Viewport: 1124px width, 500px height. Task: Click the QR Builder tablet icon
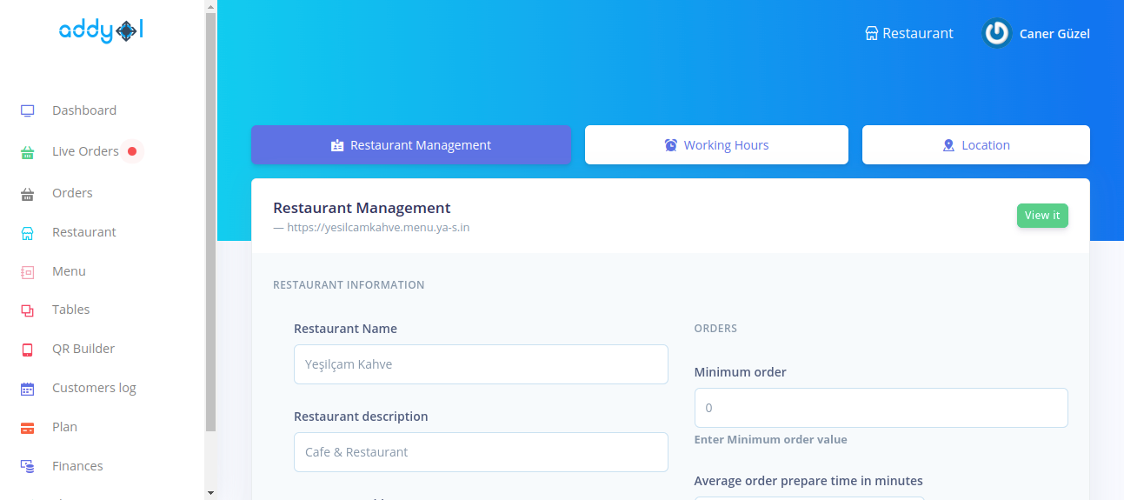point(27,350)
